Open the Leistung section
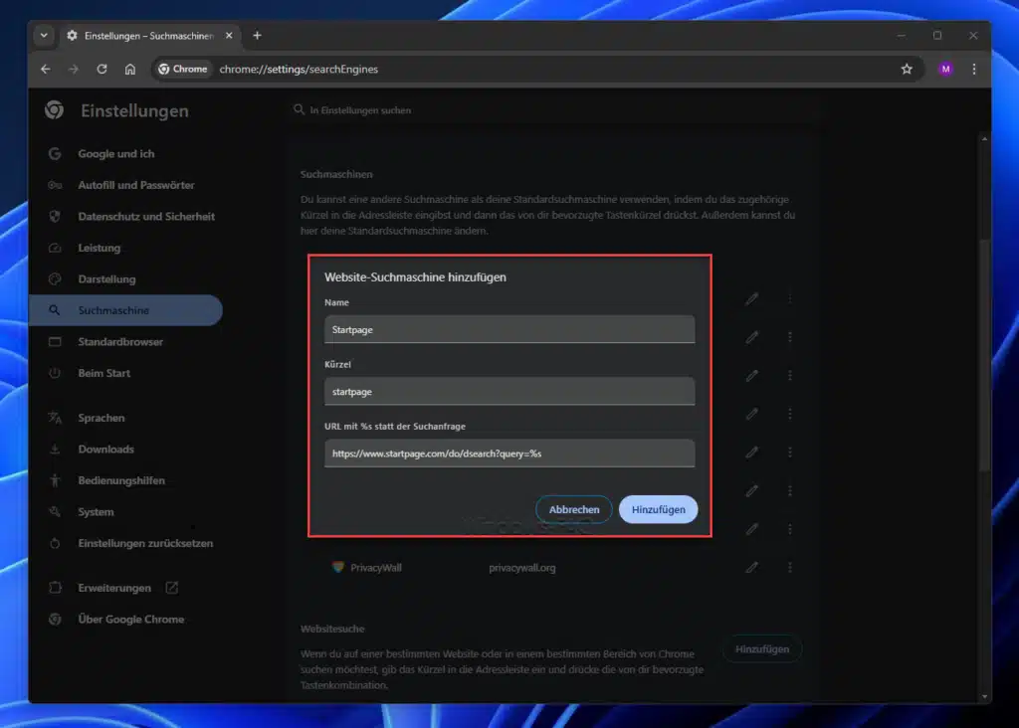Screen dimensions: 1019x728 click(x=99, y=248)
